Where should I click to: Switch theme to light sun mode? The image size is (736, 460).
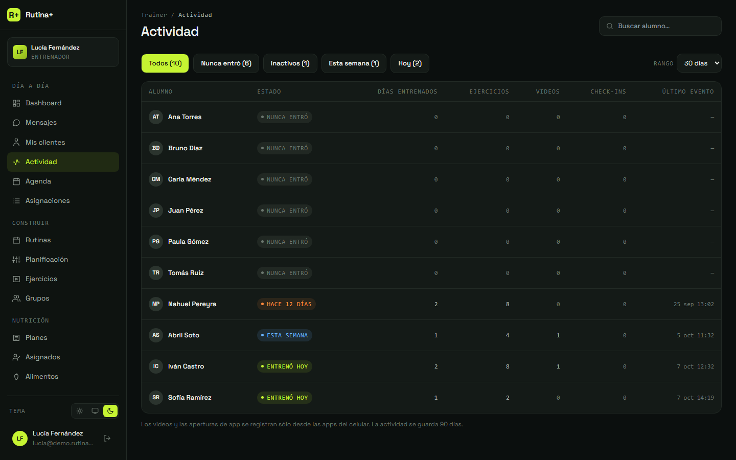coord(80,411)
